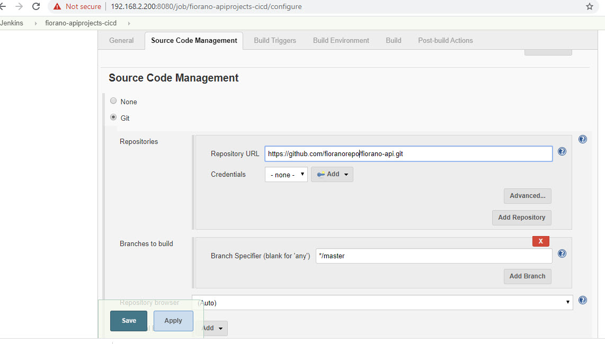
Task: Expand fiorano-apiprojects-cicd breadcrumb arrow
Action: coord(129,23)
